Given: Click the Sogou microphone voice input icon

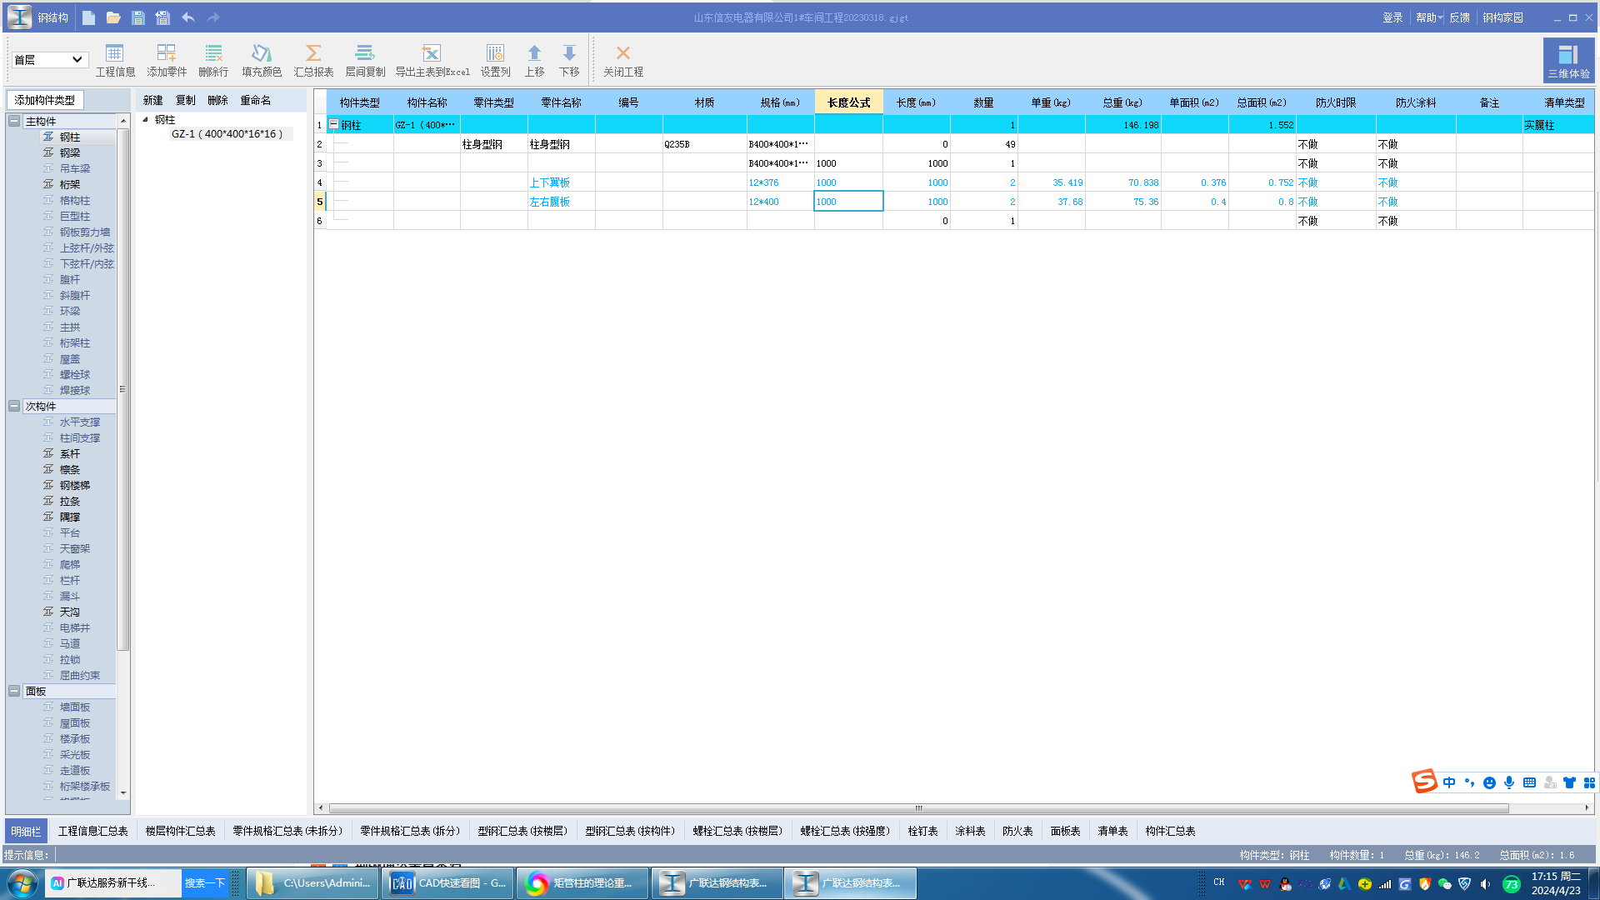Looking at the screenshot, I should click(x=1509, y=783).
